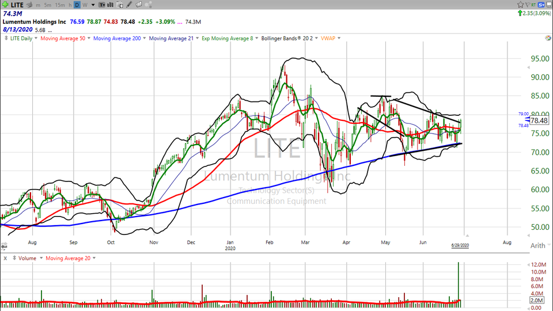Viewport: 553px width, 311px height.
Task: Click the 6/29/2020 date marker
Action: (460, 245)
